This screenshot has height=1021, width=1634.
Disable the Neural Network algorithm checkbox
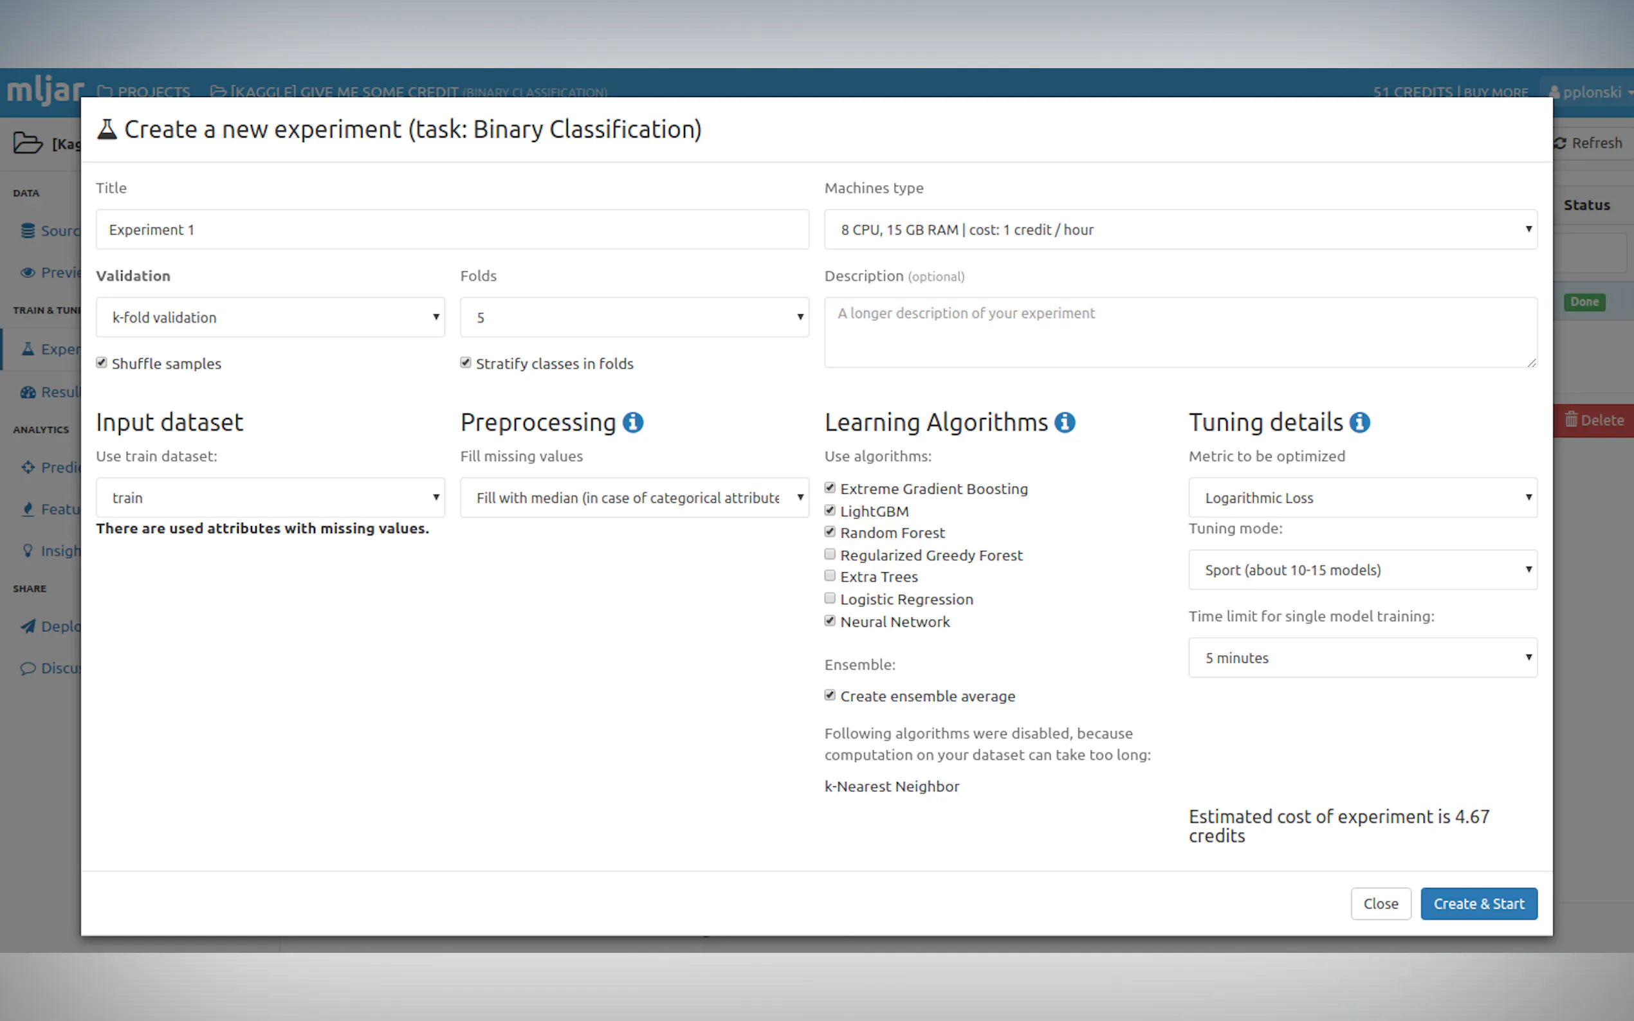pos(830,620)
